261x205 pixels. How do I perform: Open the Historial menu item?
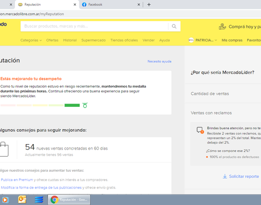coord(70,40)
